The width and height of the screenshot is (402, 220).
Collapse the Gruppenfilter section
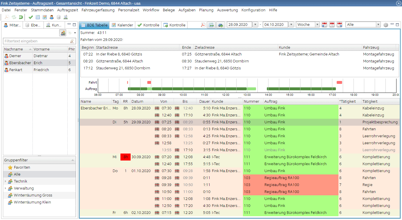pos(73,160)
